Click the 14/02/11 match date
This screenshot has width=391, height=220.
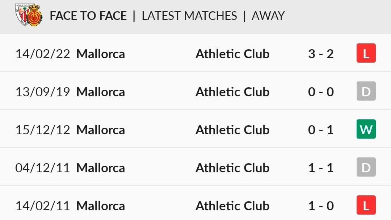(x=43, y=206)
